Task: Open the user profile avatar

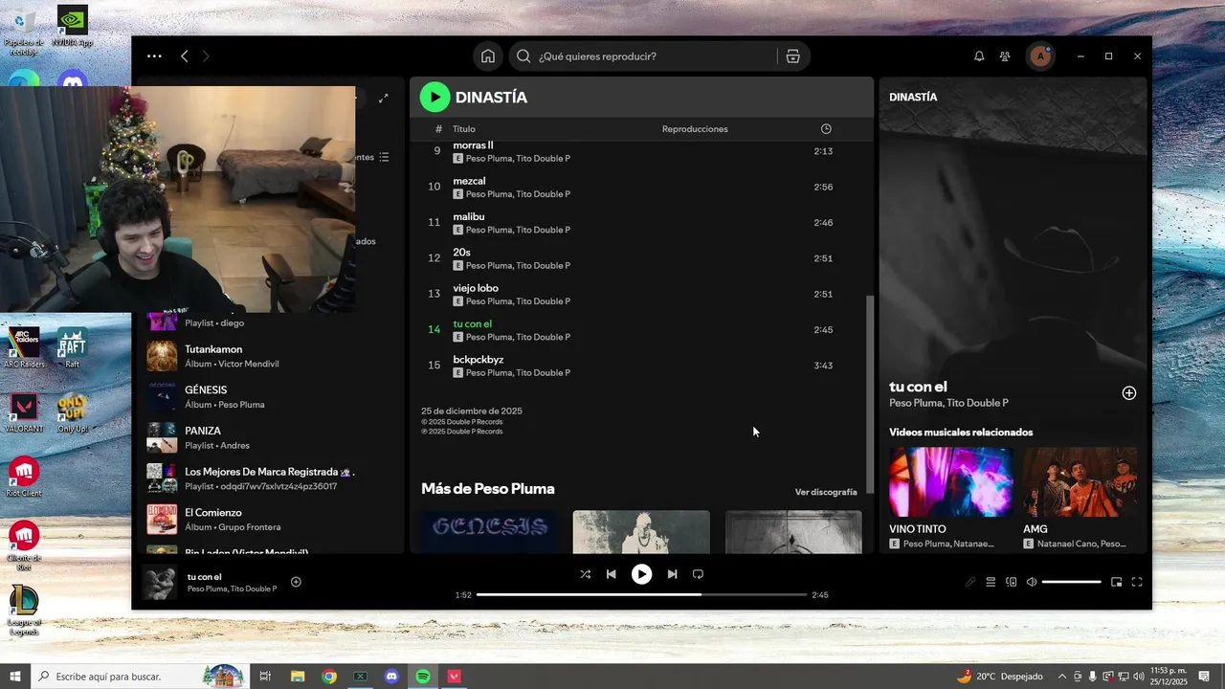Action: coord(1040,56)
